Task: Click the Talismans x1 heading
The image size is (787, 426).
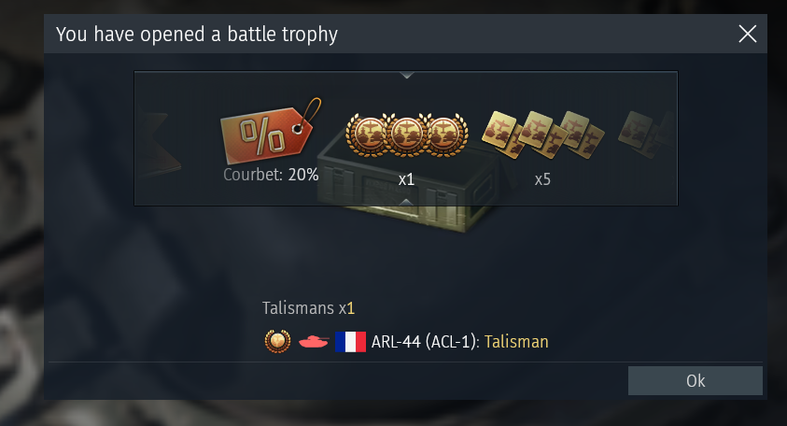Action: (309, 308)
